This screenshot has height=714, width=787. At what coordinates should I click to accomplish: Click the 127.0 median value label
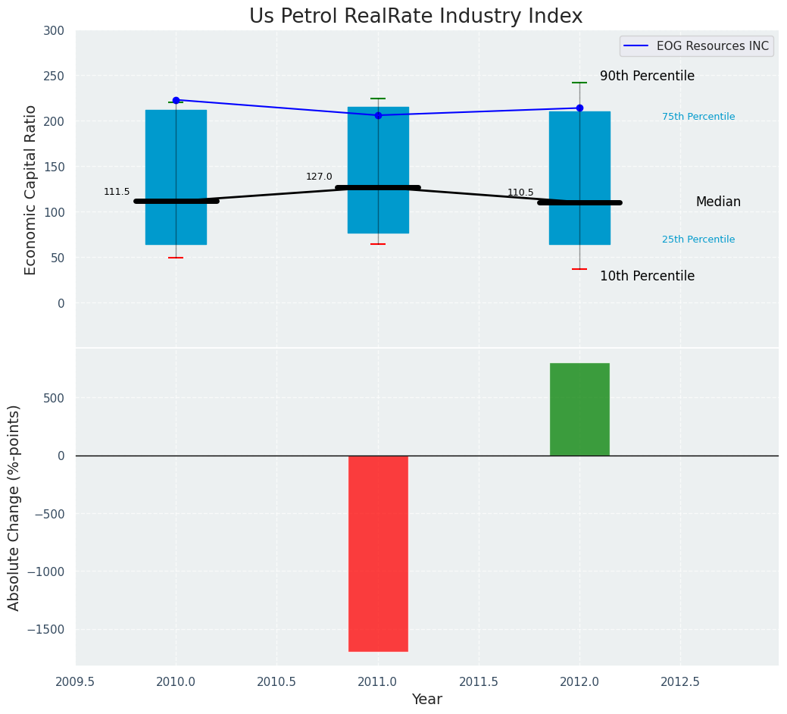tap(319, 177)
